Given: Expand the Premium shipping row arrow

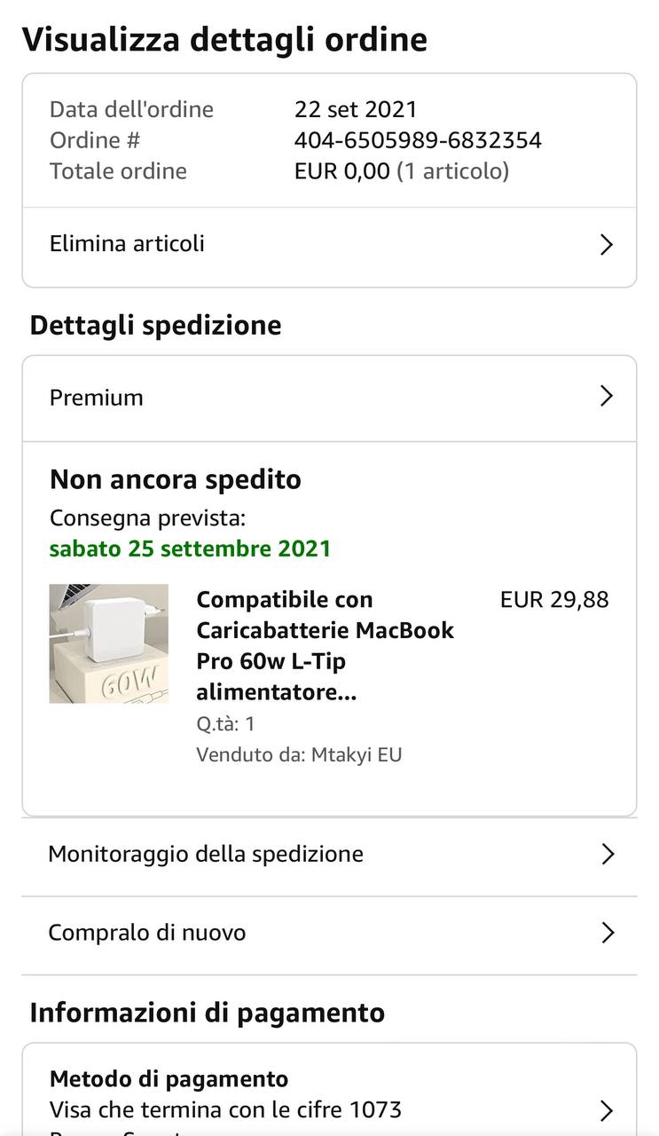Looking at the screenshot, I should (x=607, y=396).
